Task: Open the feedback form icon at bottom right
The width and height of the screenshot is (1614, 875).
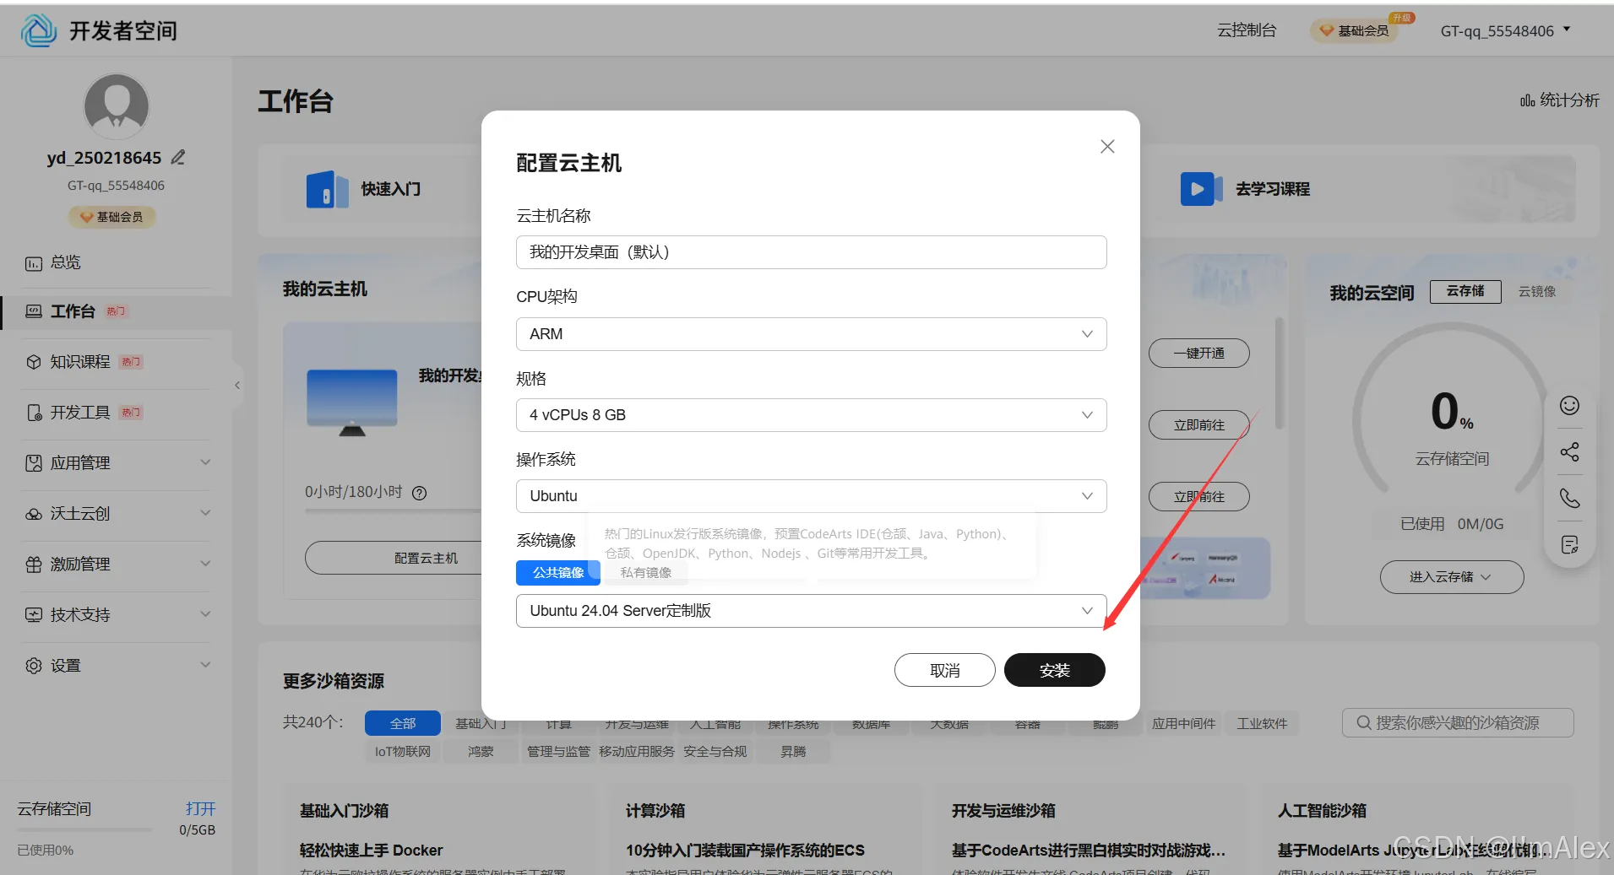Action: [1570, 544]
